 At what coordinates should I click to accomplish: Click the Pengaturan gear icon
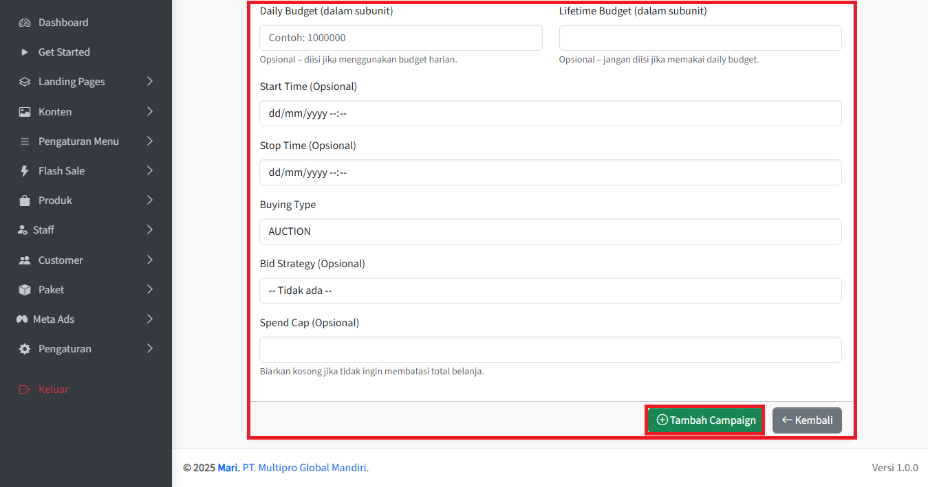pos(25,349)
